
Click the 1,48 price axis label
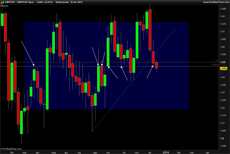tap(223, 16)
